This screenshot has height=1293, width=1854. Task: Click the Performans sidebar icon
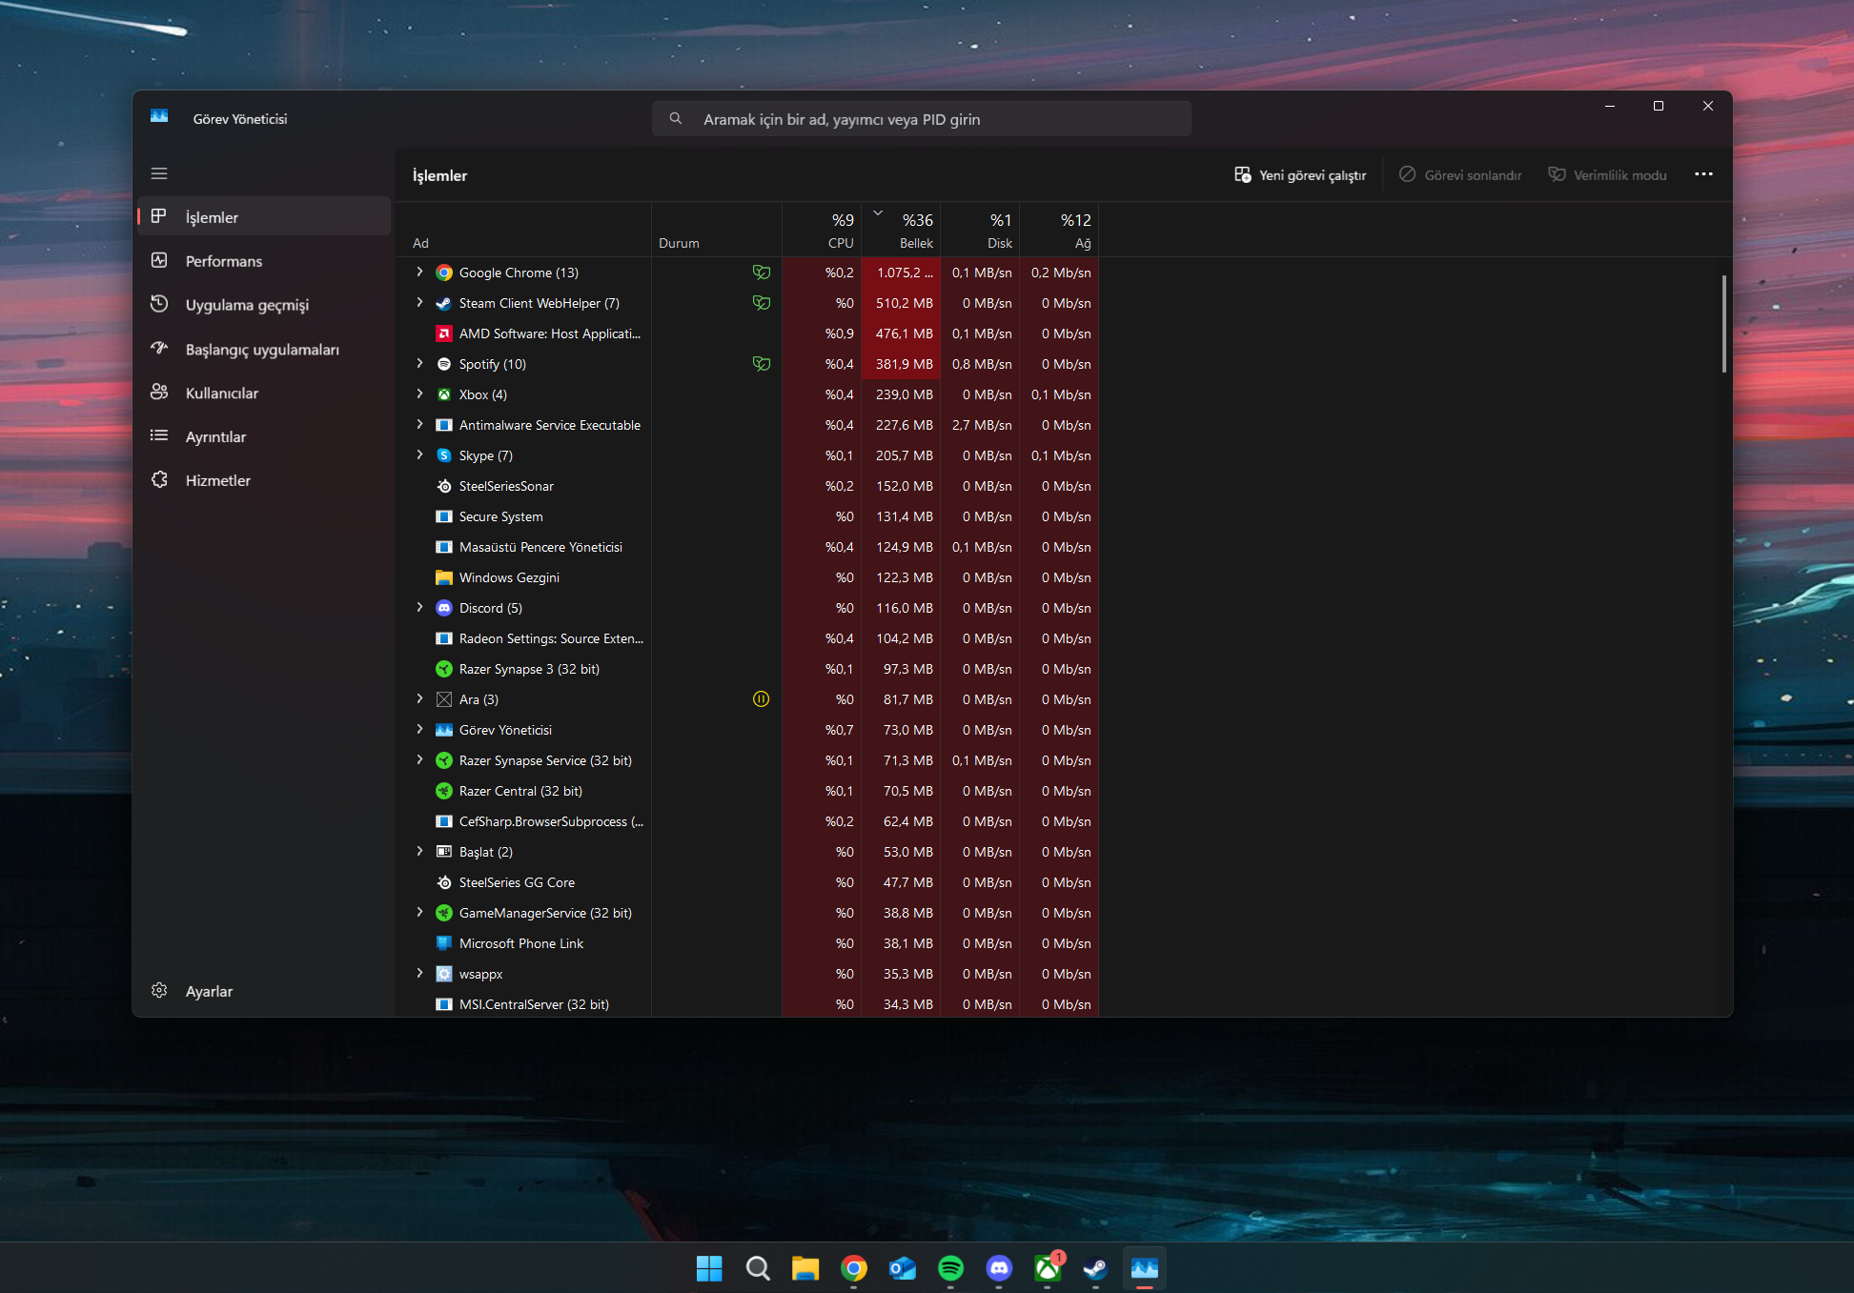pyautogui.click(x=159, y=260)
